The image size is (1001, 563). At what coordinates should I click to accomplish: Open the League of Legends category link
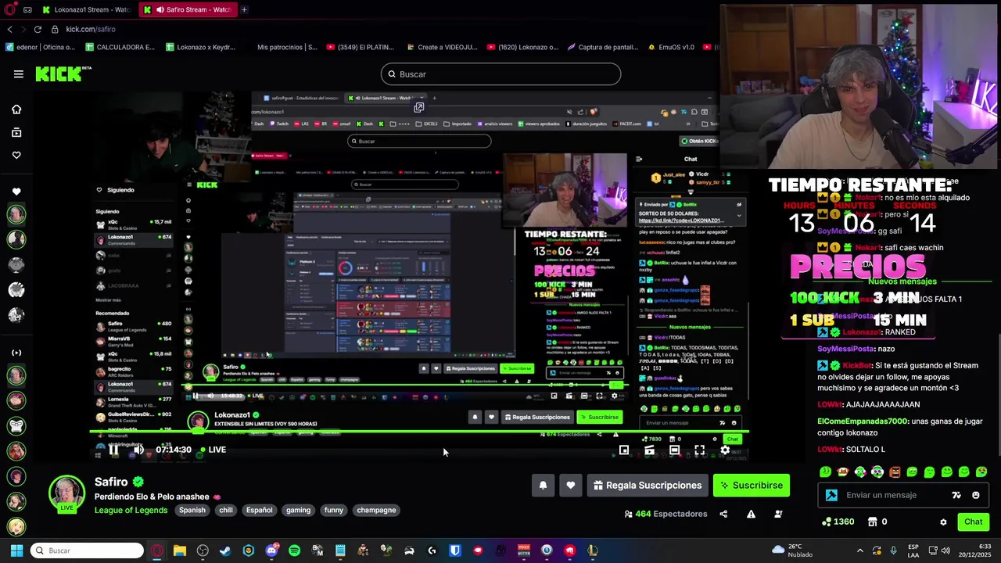point(131,510)
